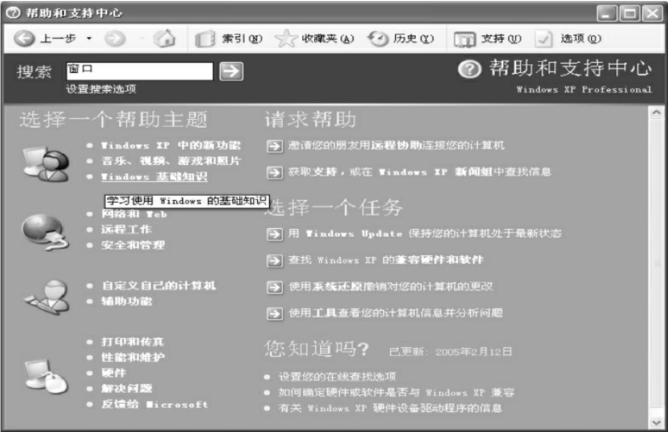The image size is (668, 432).
Task: Open topic 音乐、视频、游戏和照片
Action: 171,161
